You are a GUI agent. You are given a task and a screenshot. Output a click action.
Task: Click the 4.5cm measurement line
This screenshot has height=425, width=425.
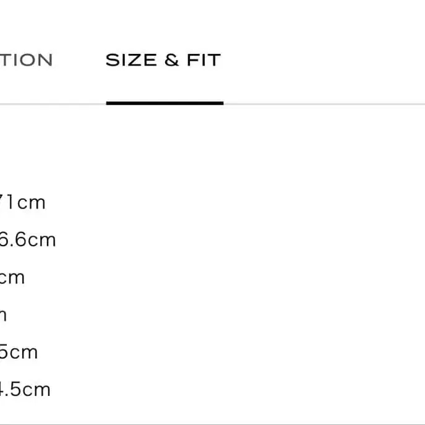coord(25,390)
